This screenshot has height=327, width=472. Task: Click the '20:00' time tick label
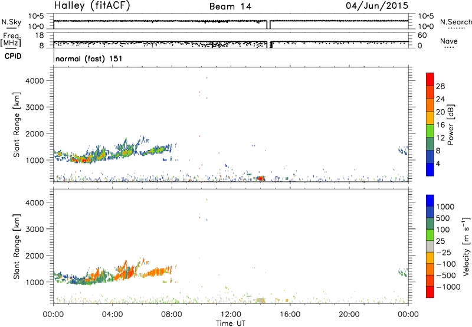349,315
